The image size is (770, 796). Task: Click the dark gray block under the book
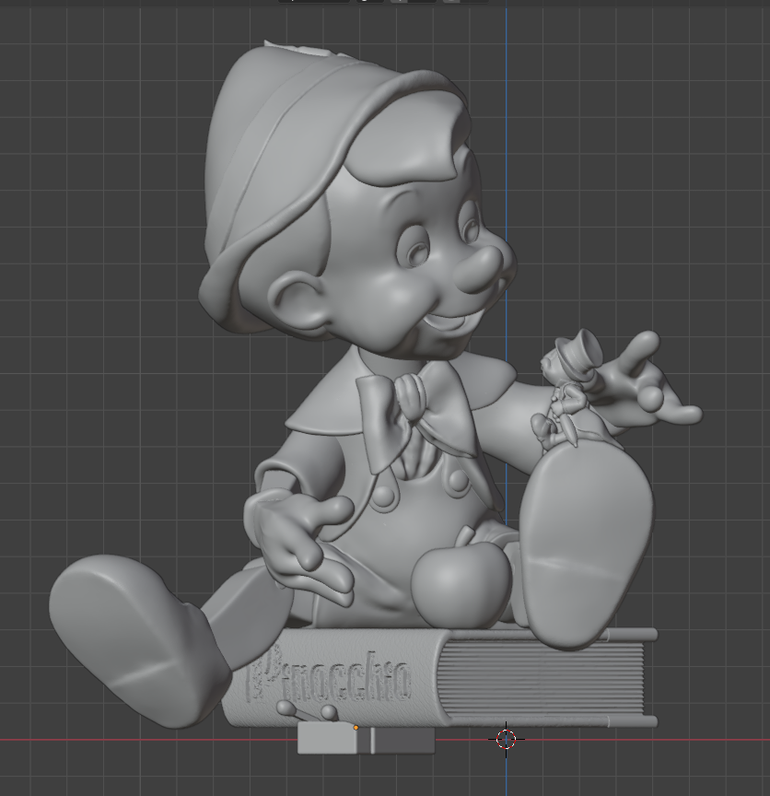pyautogui.click(x=404, y=740)
